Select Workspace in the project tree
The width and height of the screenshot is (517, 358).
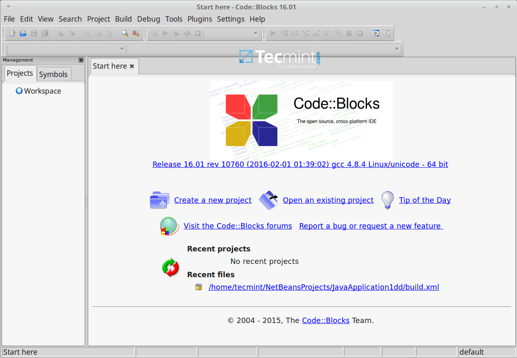coord(42,91)
